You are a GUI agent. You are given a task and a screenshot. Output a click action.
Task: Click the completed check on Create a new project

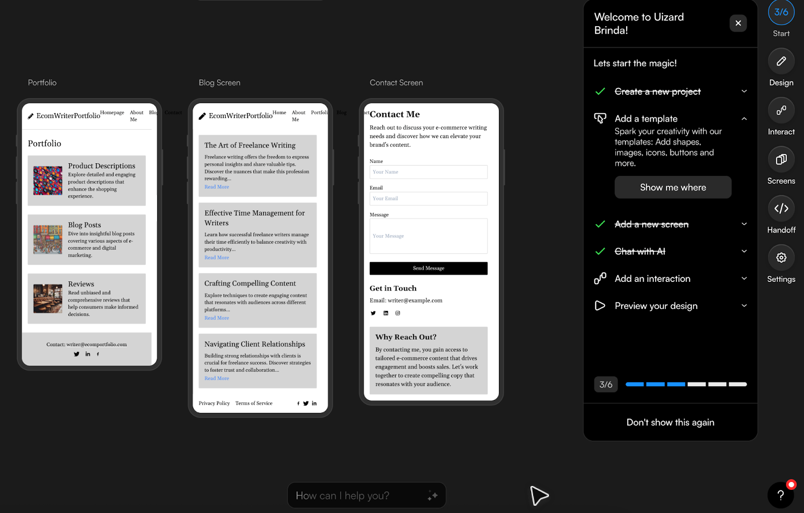pyautogui.click(x=600, y=91)
